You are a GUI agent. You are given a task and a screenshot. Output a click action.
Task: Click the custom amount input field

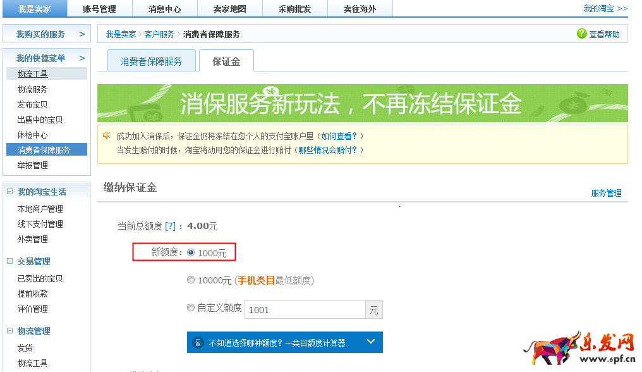click(305, 309)
